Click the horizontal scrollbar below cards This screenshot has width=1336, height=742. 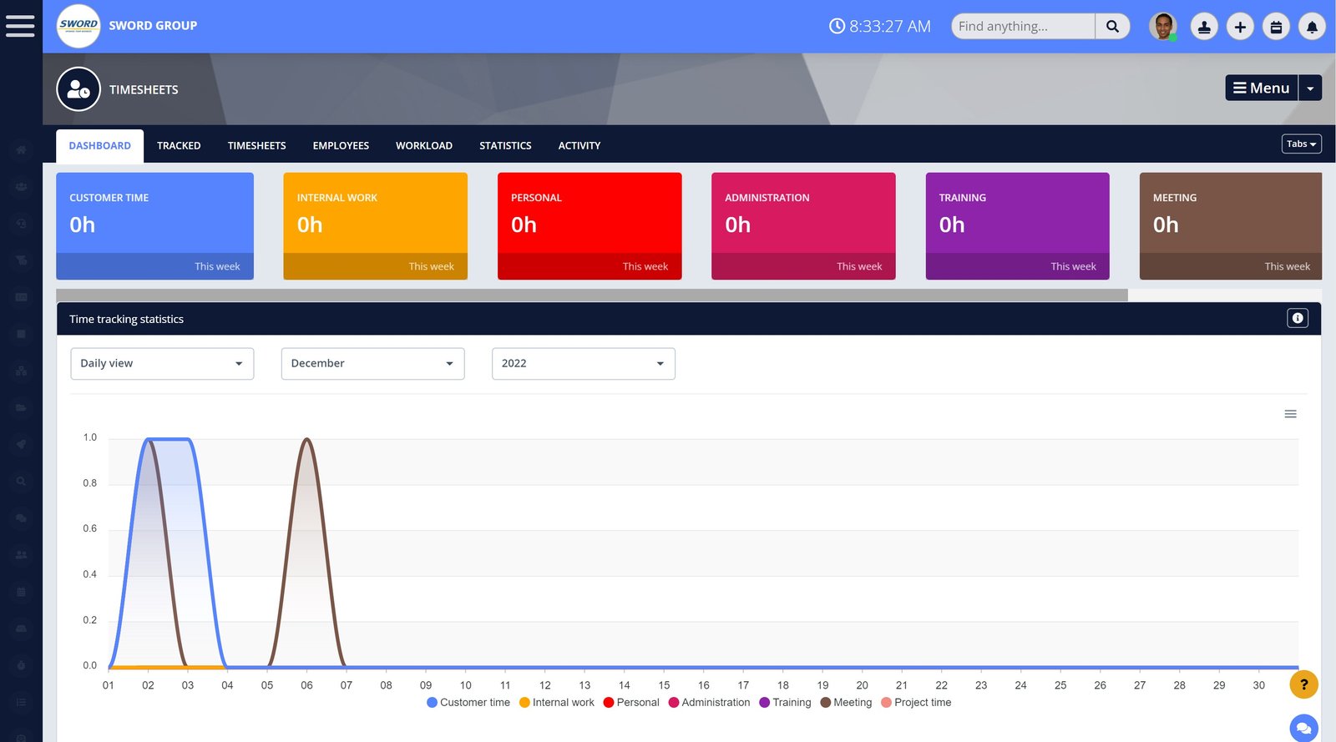pos(591,295)
